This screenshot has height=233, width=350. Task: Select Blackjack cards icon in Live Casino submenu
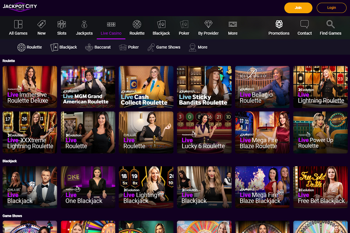click(x=54, y=47)
